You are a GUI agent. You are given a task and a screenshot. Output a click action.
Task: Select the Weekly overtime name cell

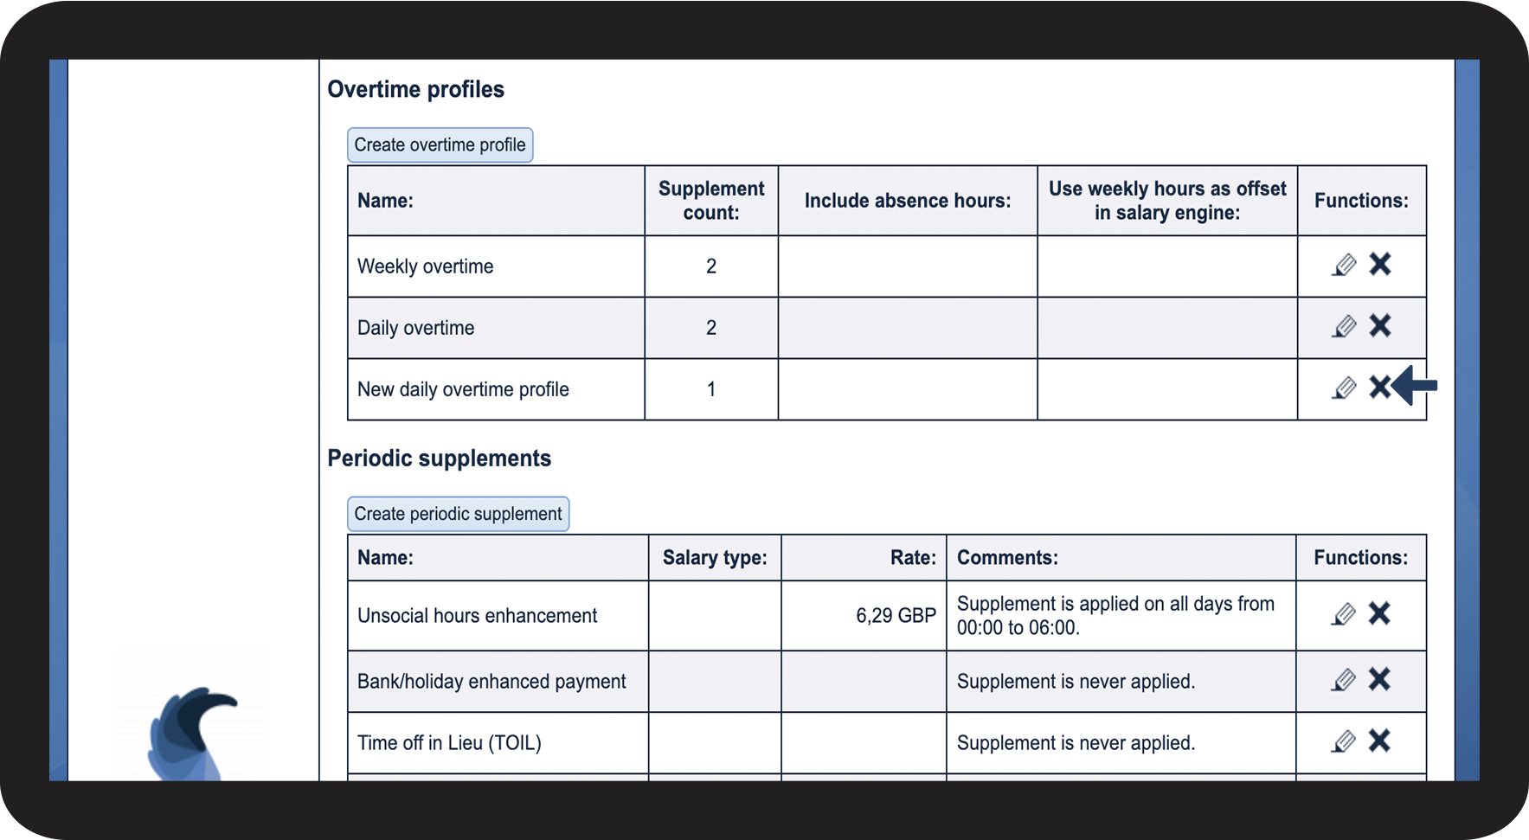(x=425, y=266)
